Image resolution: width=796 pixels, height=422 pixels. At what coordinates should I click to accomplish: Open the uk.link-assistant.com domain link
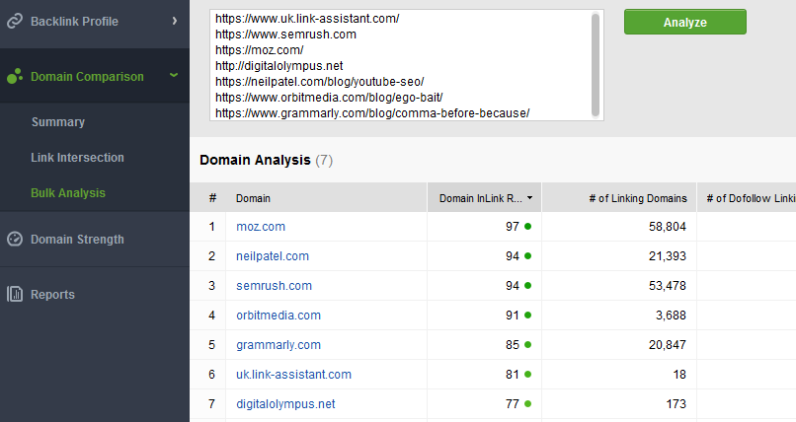pos(293,375)
